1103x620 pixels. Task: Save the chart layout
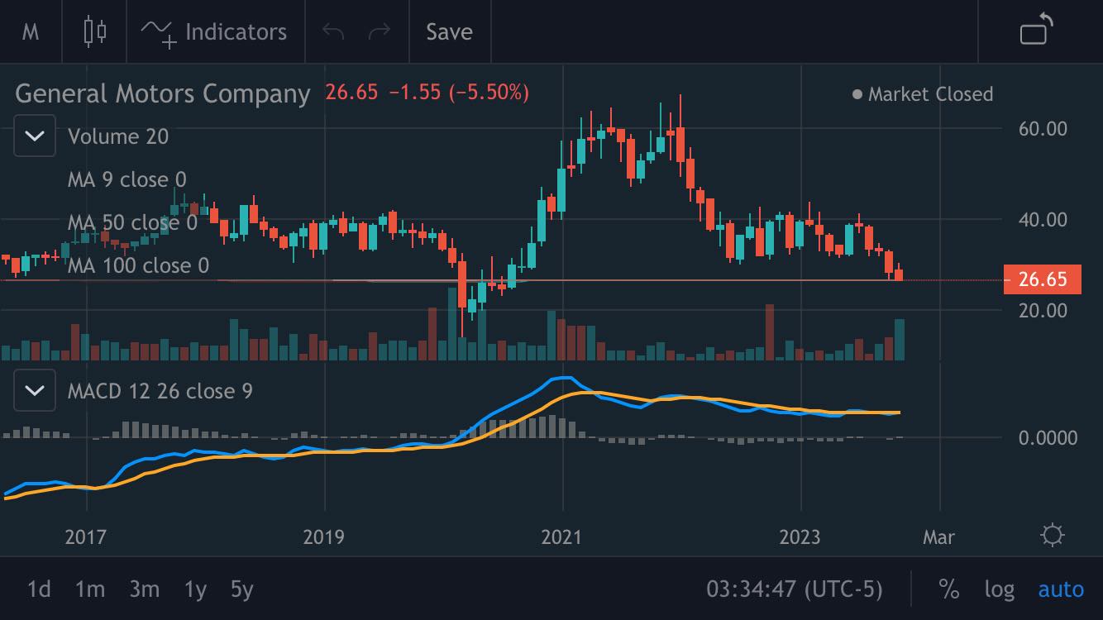pyautogui.click(x=449, y=31)
